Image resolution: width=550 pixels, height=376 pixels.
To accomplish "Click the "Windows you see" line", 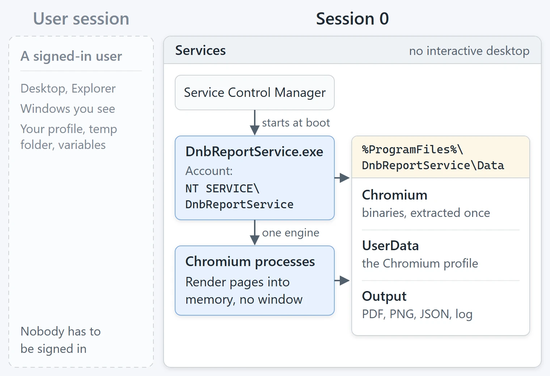I will coord(68,109).
